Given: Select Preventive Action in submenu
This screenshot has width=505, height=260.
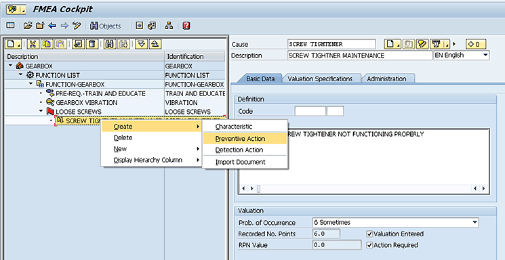Looking at the screenshot, I should (x=245, y=139).
